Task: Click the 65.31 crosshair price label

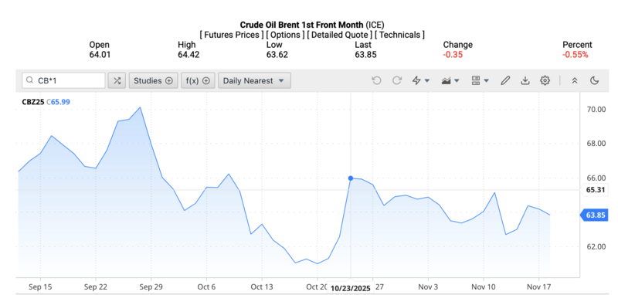Action: pos(595,190)
